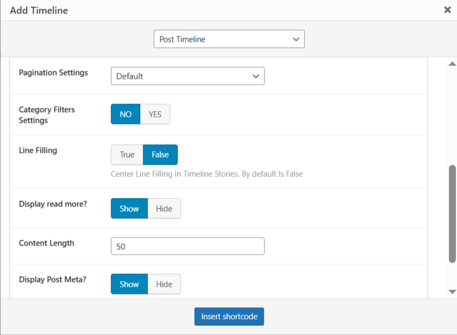
Task: Choose Show for Display read more
Action: [129, 209]
